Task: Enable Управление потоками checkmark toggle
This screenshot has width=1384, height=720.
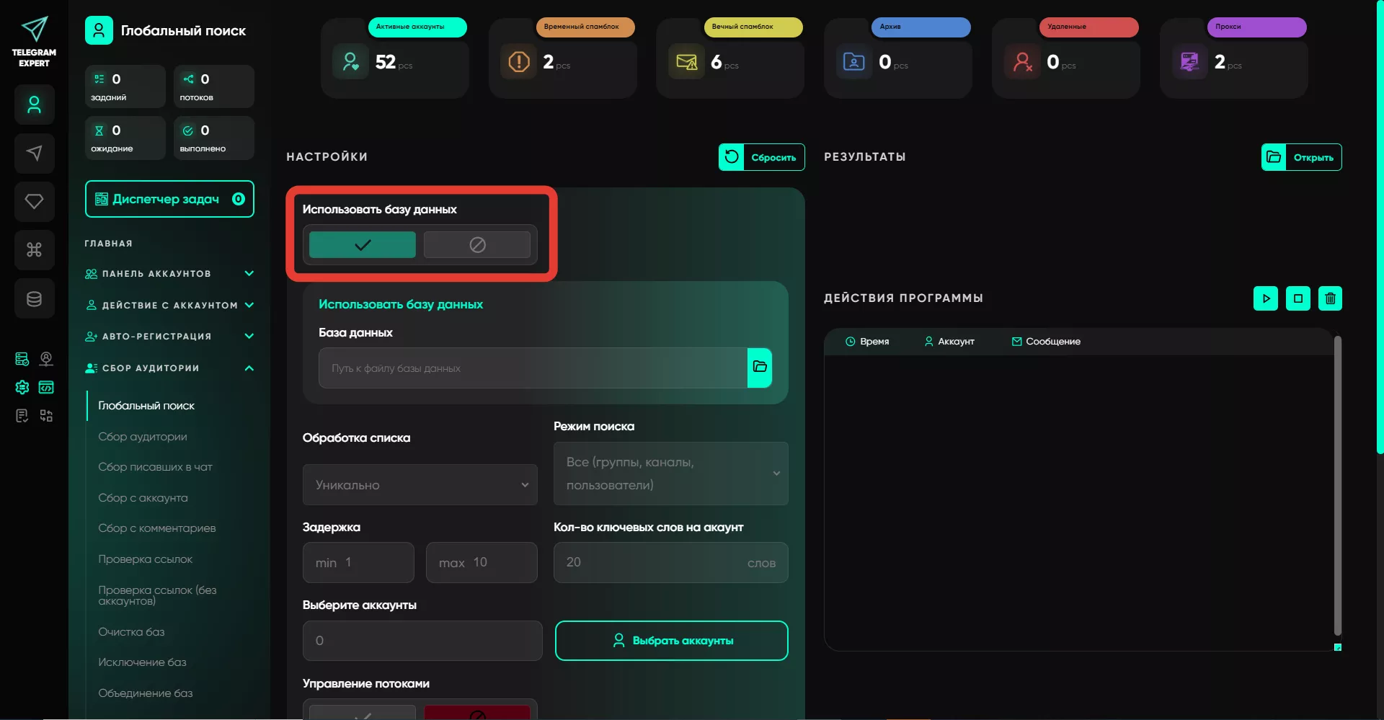Action: [363, 713]
